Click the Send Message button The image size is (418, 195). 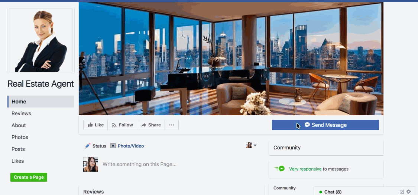click(x=325, y=125)
